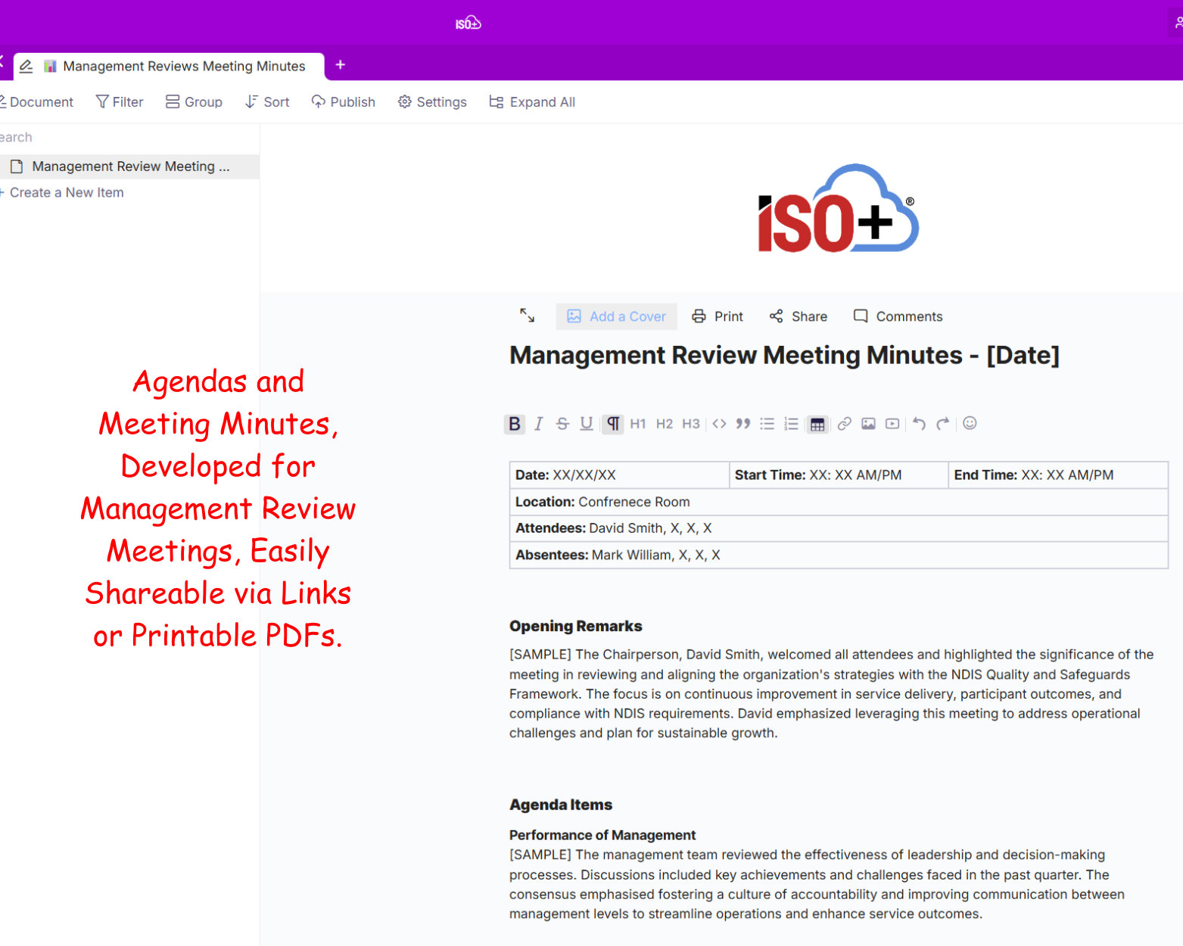
Task: Open the Group options
Action: pyautogui.click(x=194, y=102)
